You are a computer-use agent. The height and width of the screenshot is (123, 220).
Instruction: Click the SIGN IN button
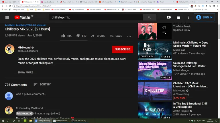204,17
